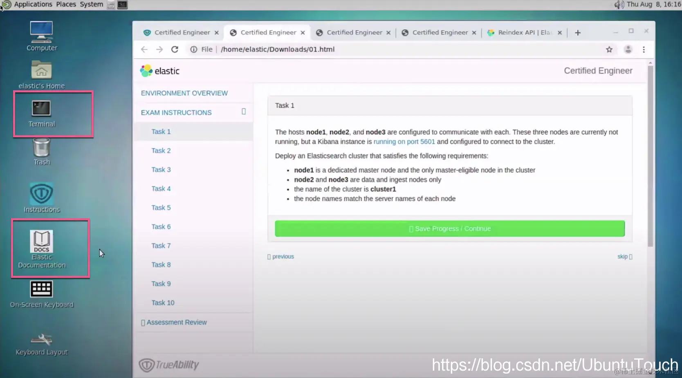Close the active Certified Engineer tab

click(303, 33)
